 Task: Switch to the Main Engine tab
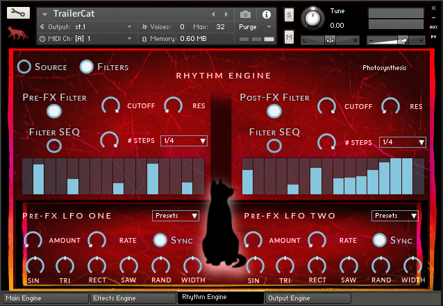(46, 298)
